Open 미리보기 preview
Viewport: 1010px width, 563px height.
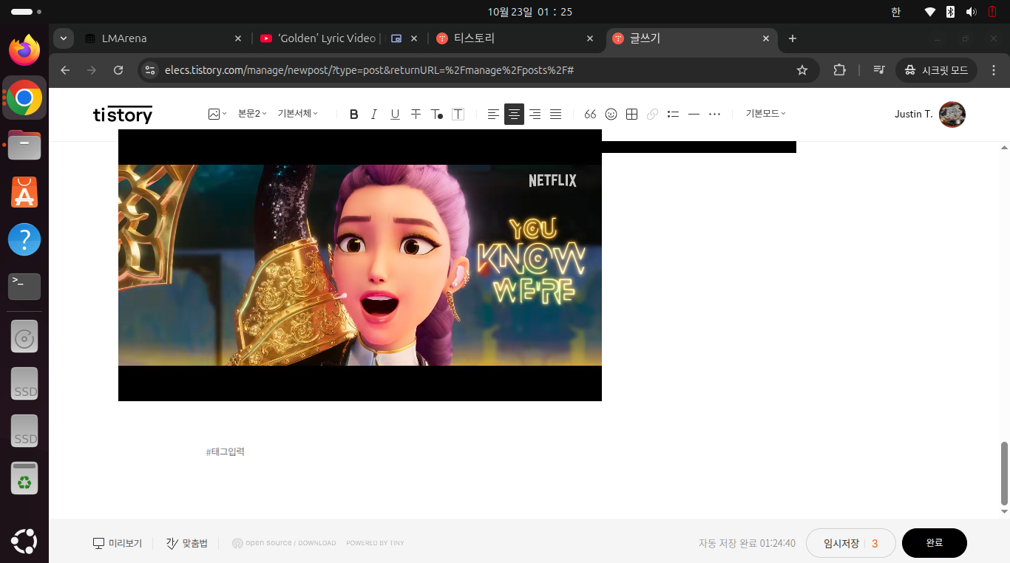click(x=117, y=543)
